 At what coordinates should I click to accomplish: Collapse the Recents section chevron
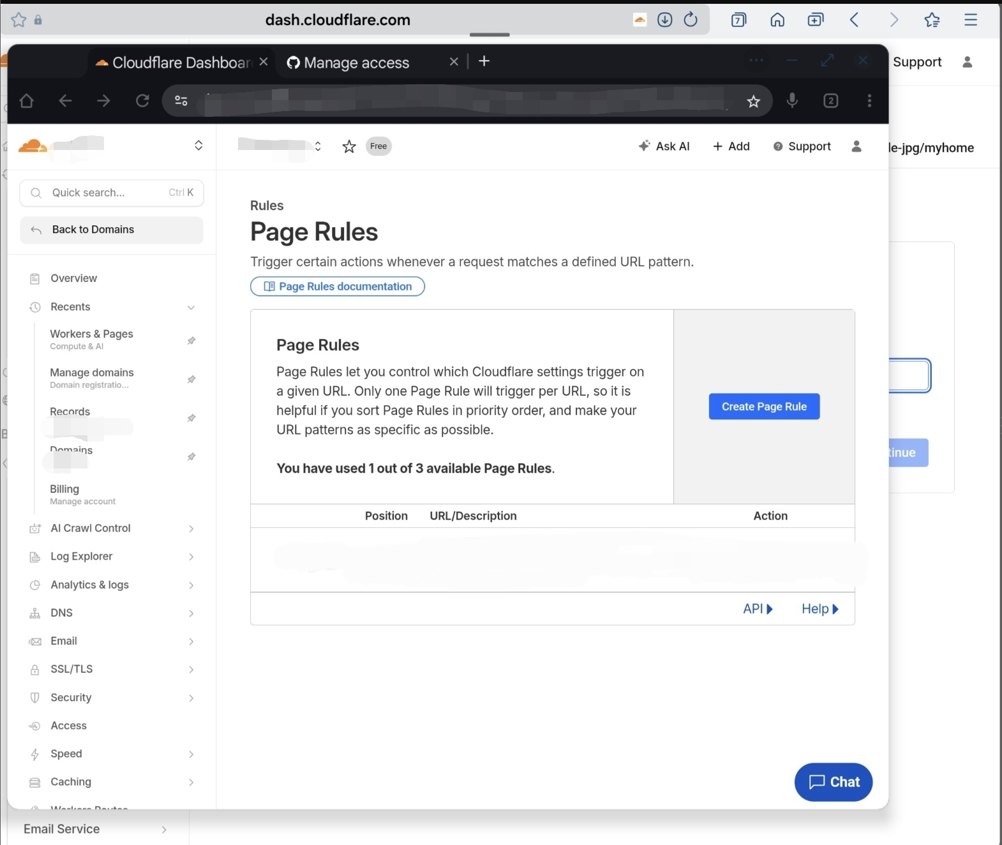(x=191, y=308)
